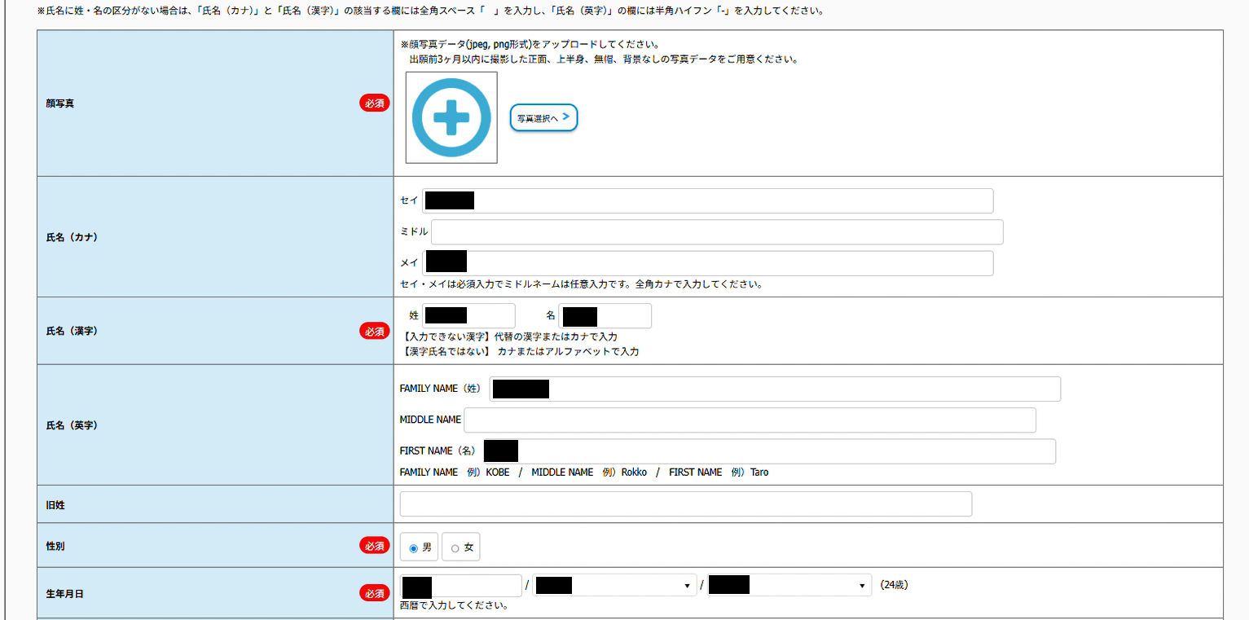The height and width of the screenshot is (620, 1249).
Task: Click the 必須 badge beside 性別
Action: pyautogui.click(x=374, y=546)
